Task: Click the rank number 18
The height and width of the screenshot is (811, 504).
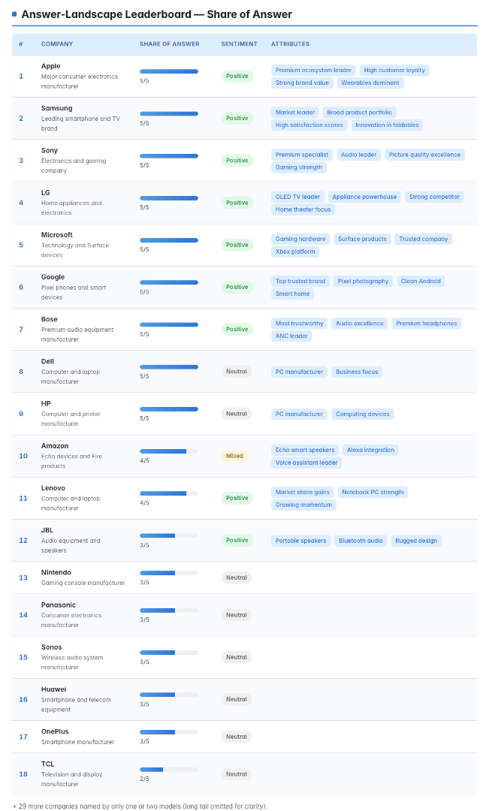Action: pos(23,774)
